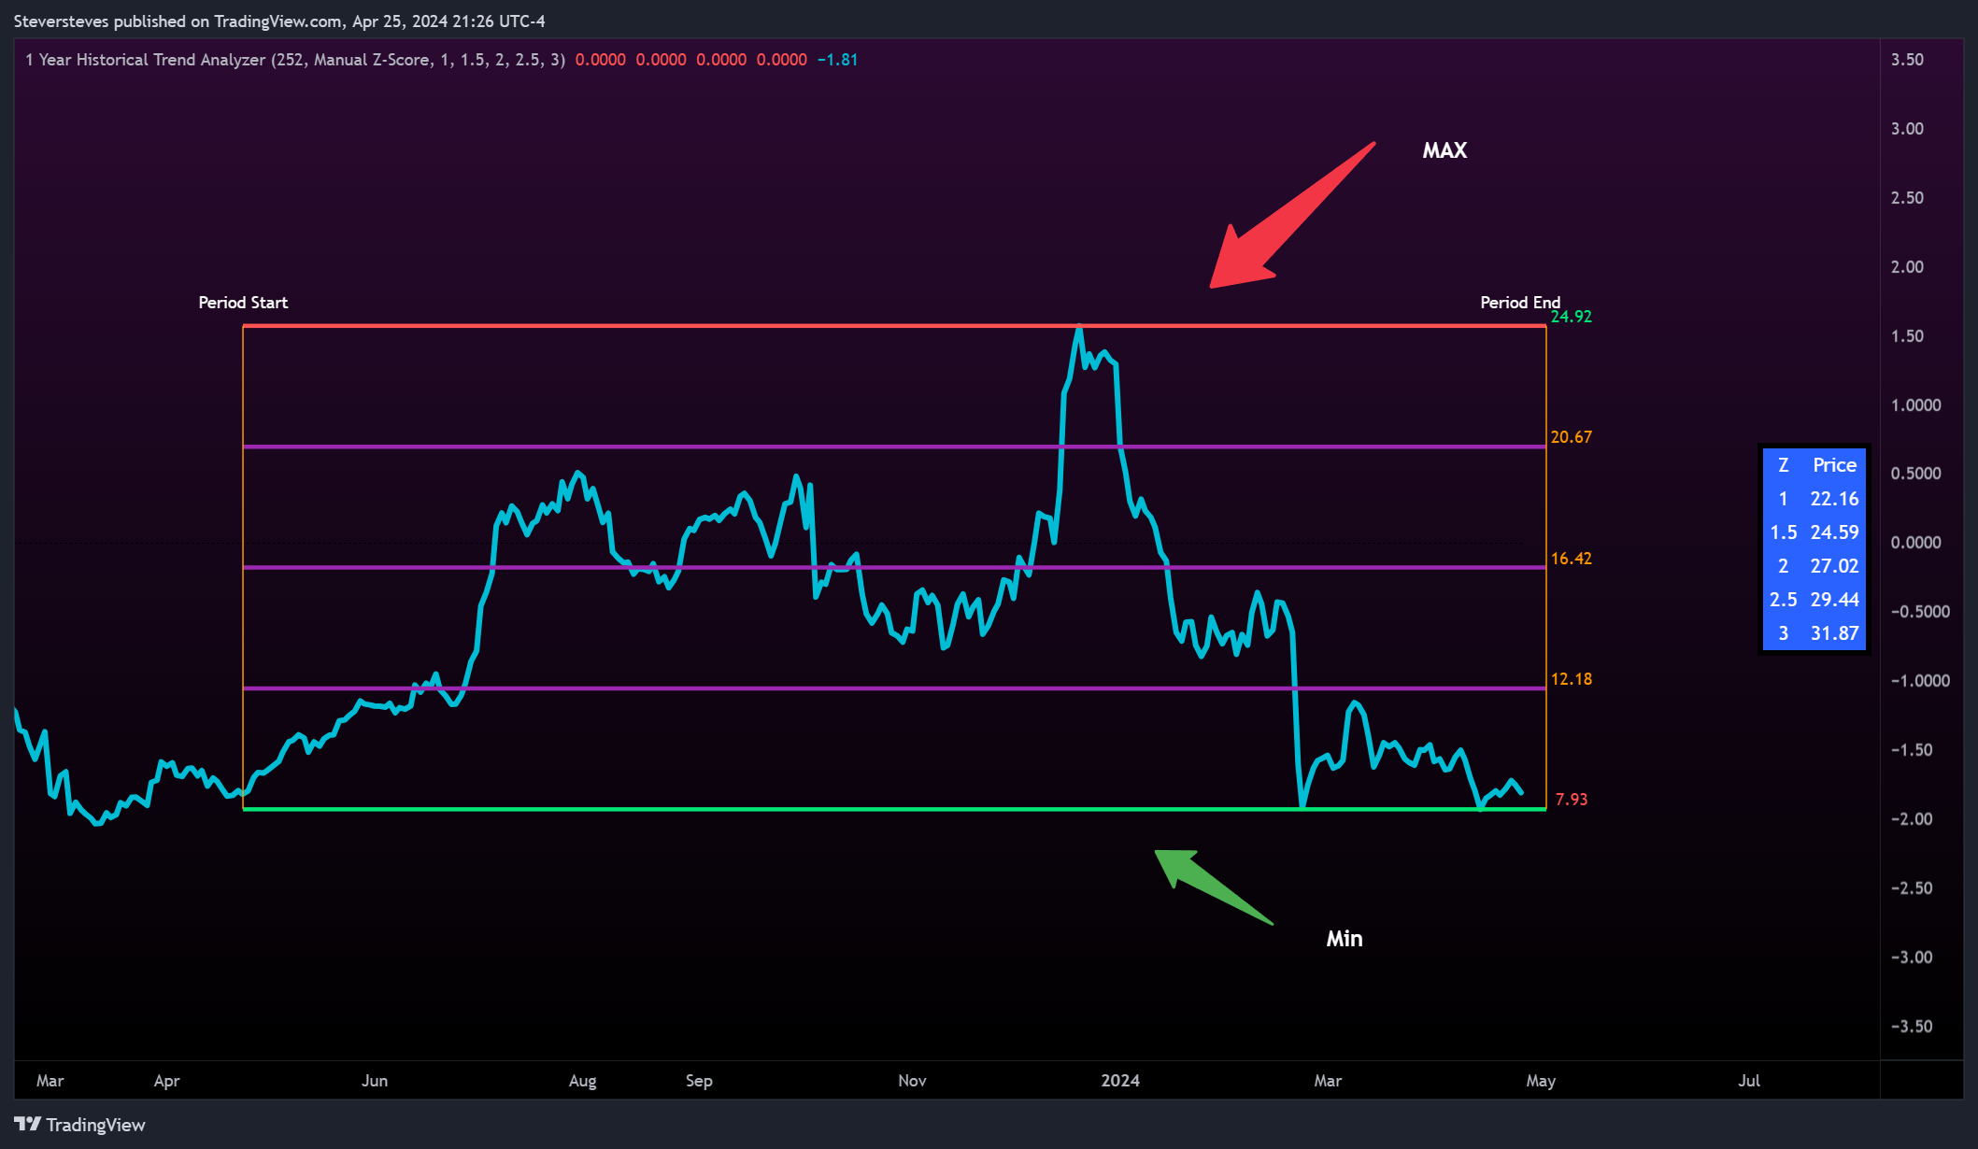Click the -2.00 y-axis label
This screenshot has height=1149, width=1978.
(1912, 819)
